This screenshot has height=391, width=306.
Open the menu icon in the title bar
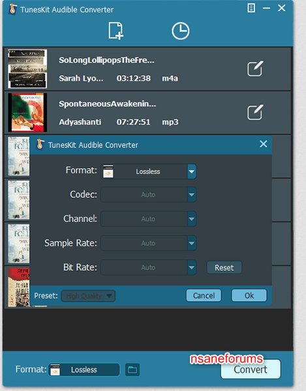pyautogui.click(x=251, y=8)
